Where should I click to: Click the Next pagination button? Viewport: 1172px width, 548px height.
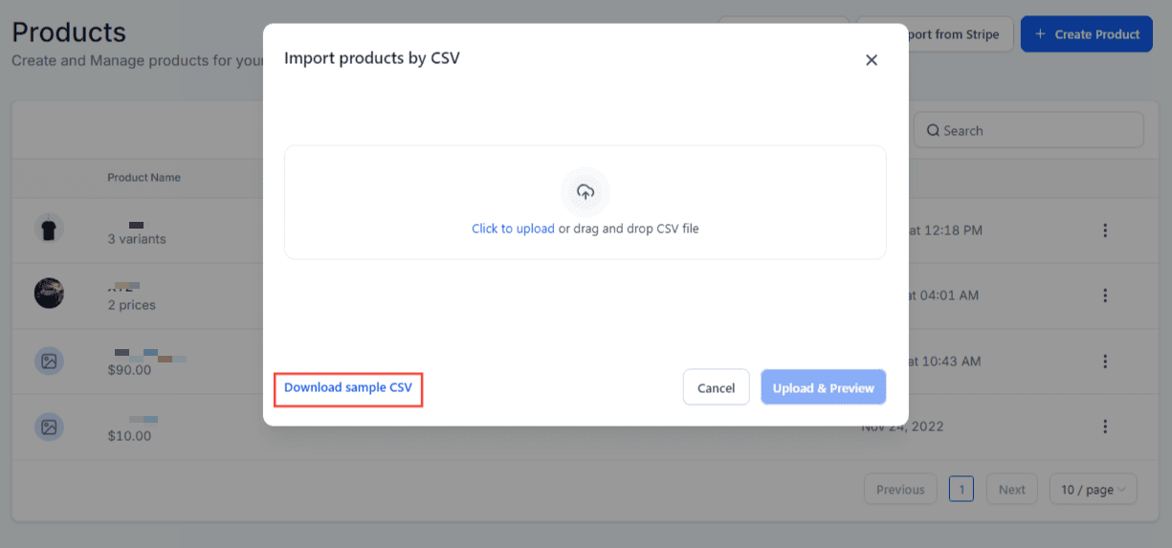1012,490
